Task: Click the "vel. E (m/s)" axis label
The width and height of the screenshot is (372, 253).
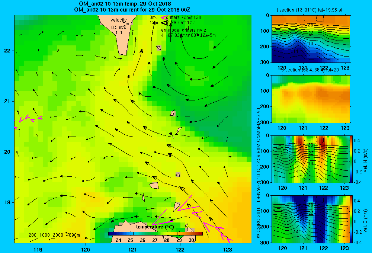Action: click(365, 221)
